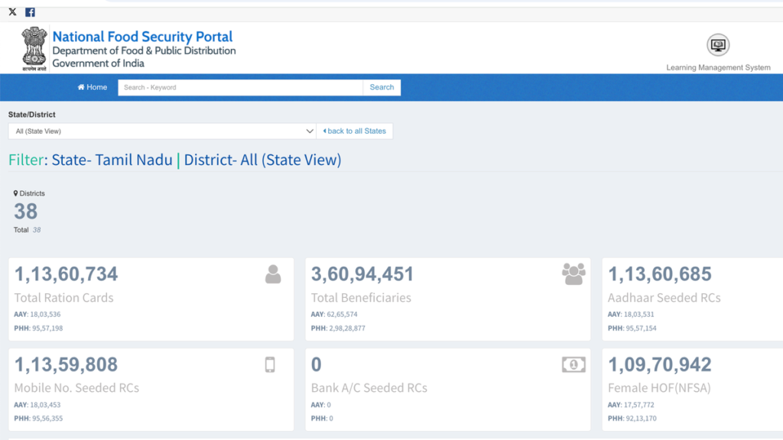Screen dimensions: 783x440
Task: Open the State/District dropdown
Action: [161, 131]
